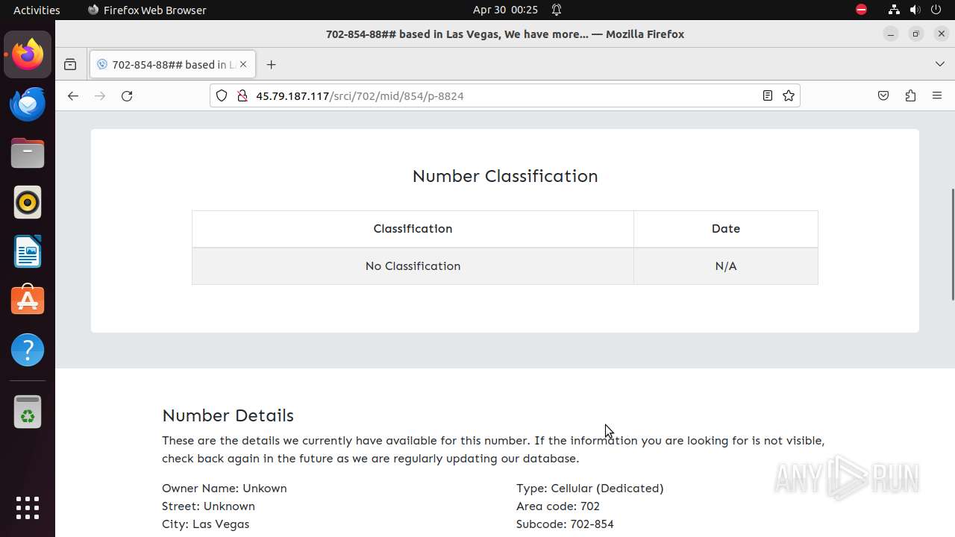Open the Extensions menu
The image size is (955, 537).
(x=910, y=95)
